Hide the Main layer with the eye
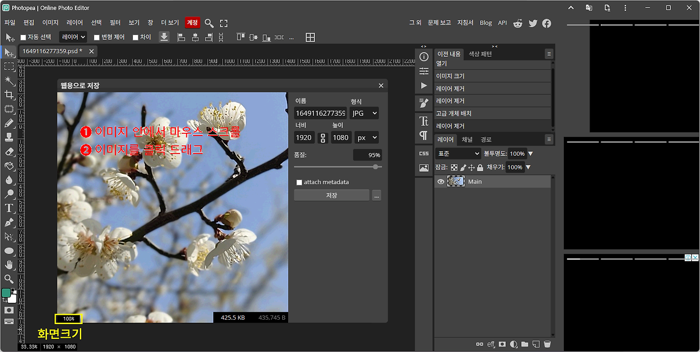This screenshot has height=352, width=700. click(441, 181)
